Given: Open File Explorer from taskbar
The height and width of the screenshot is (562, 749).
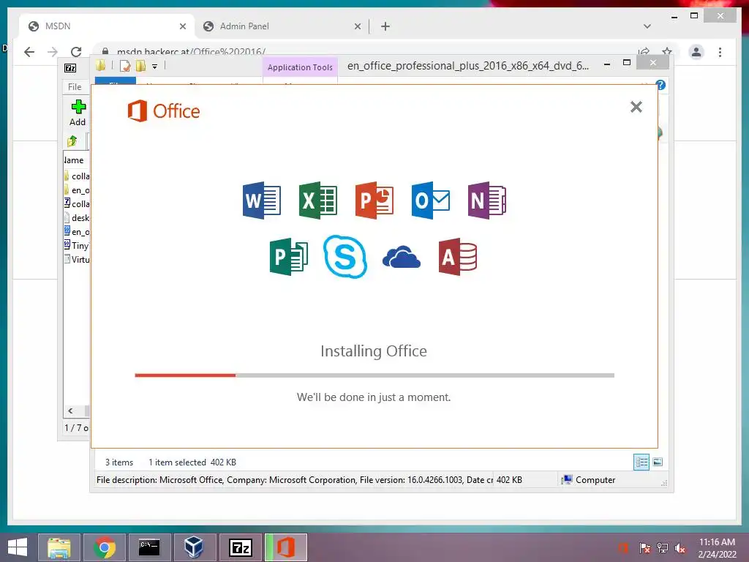Looking at the screenshot, I should pos(59,547).
